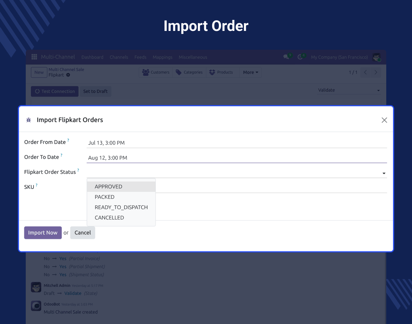Click the Test Connection button
Screen dimensions: 412x324
coord(55,91)
